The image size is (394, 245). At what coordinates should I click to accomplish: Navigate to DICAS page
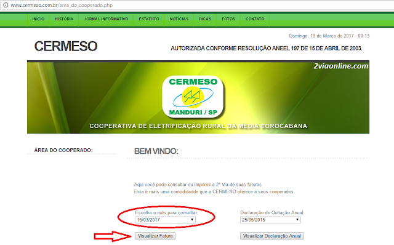[x=205, y=19]
